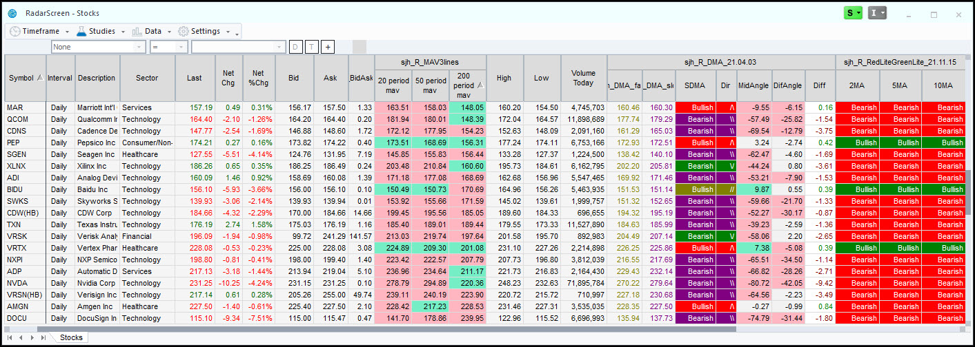Screen dimensions: 975x347
Task: Open the Data menu
Action: click(152, 31)
